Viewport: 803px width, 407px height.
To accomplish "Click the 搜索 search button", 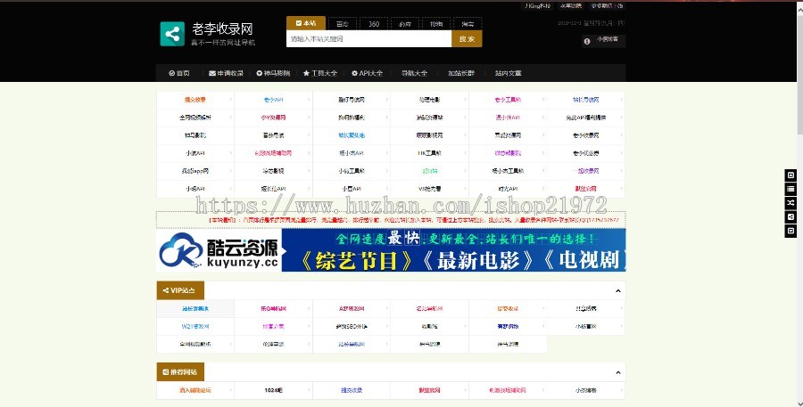I will tap(467, 39).
